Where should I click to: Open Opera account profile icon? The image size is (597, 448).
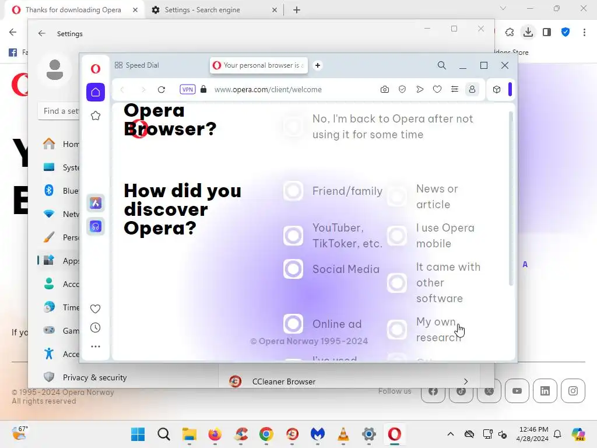pyautogui.click(x=472, y=89)
